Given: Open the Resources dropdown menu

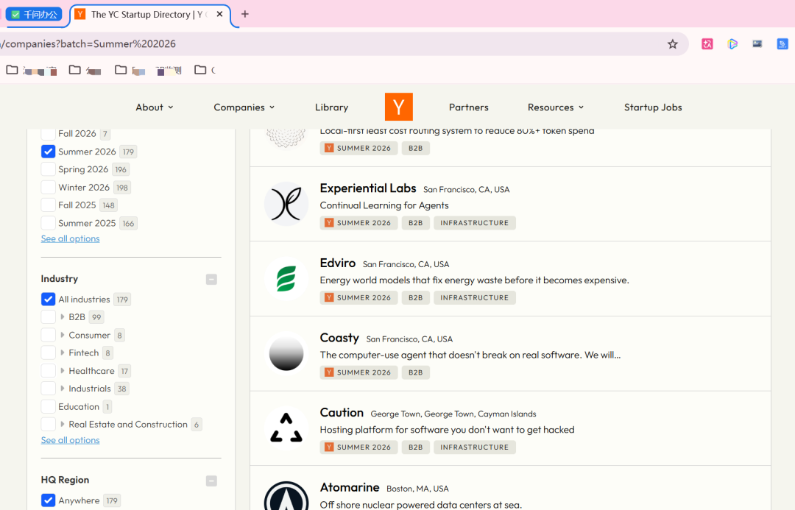Looking at the screenshot, I should 556,107.
